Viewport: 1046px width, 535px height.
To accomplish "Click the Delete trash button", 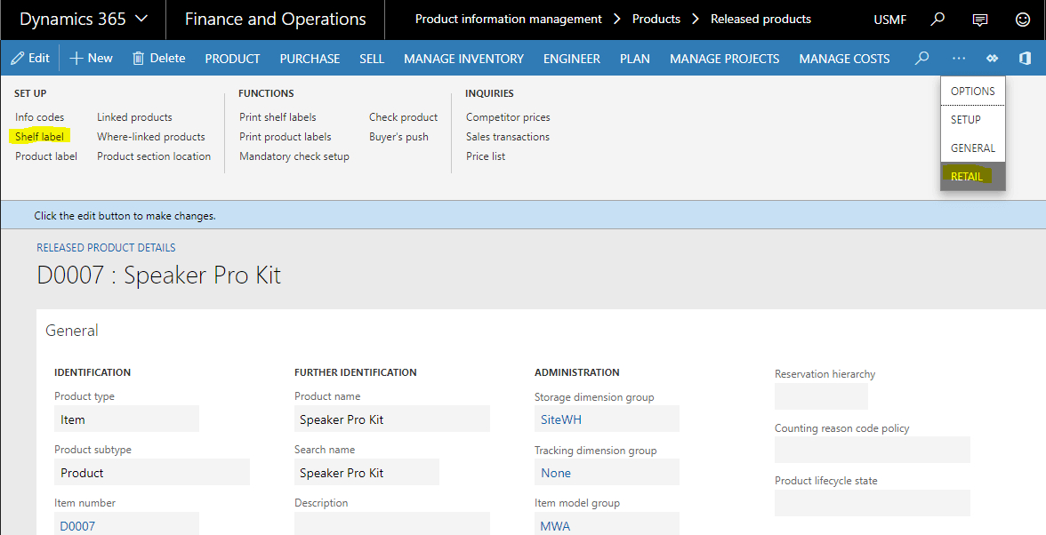I will [x=158, y=58].
